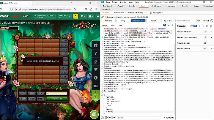This screenshot has width=214, height=120.
Task: Open the Burp Settings gear
Action: (208, 6)
